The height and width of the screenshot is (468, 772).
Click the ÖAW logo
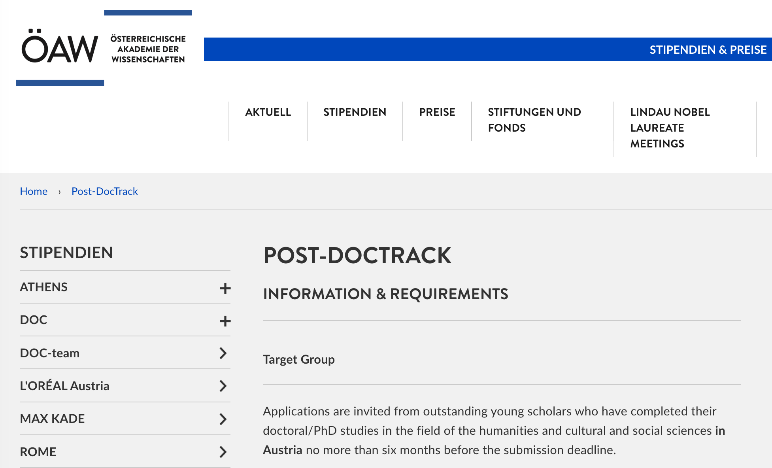point(60,47)
